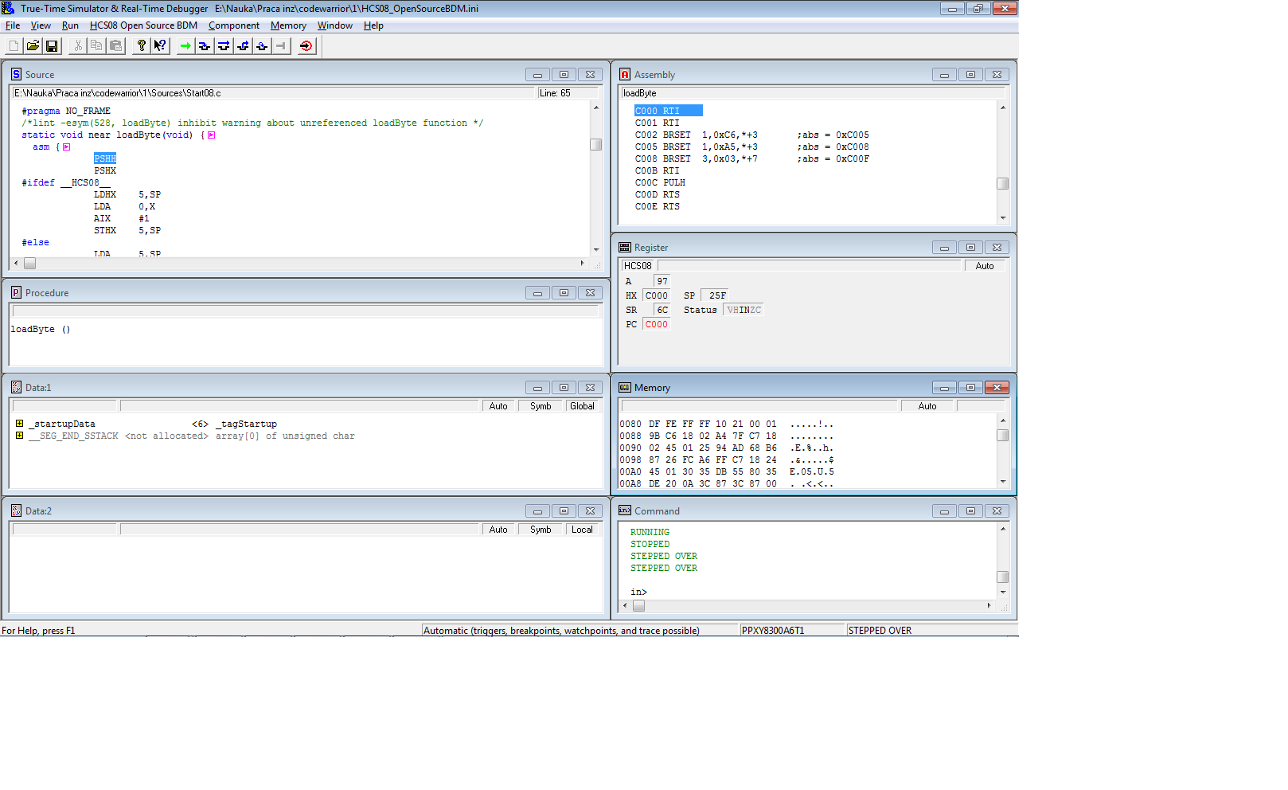Activate context help arrow-question icon
The height and width of the screenshot is (790, 1288).
click(160, 46)
